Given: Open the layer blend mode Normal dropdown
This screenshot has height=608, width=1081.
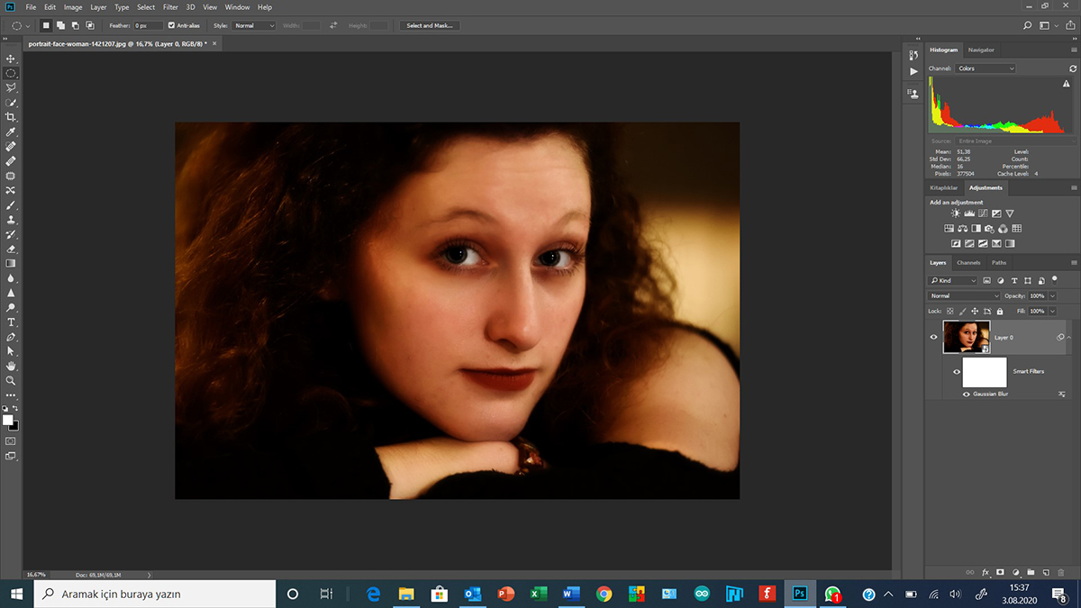Looking at the screenshot, I should [964, 295].
